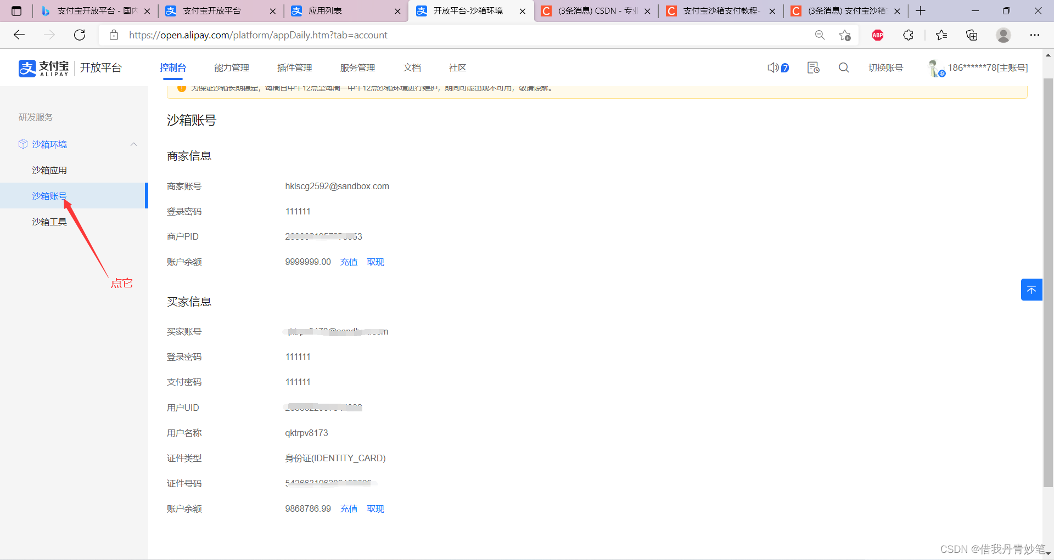Click 取现 for buyer account balance
The height and width of the screenshot is (560, 1054).
point(375,508)
